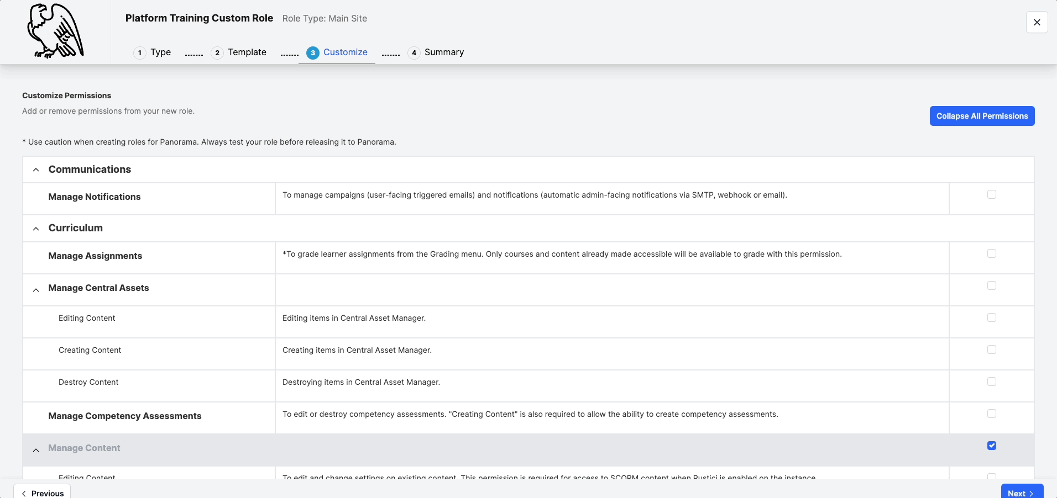Image resolution: width=1057 pixels, height=498 pixels.
Task: Click Panorama caution note text
Action: pyautogui.click(x=209, y=142)
